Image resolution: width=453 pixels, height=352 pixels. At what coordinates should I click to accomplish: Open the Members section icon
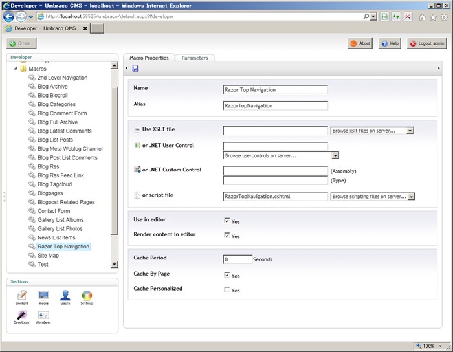(43, 317)
